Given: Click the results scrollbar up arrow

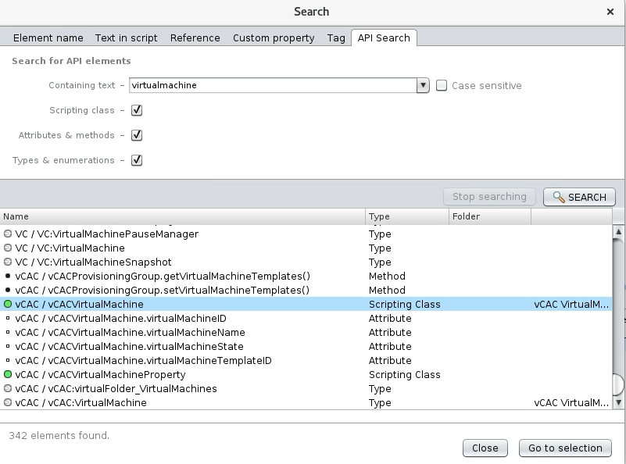Looking at the screenshot, I should tap(619, 231).
